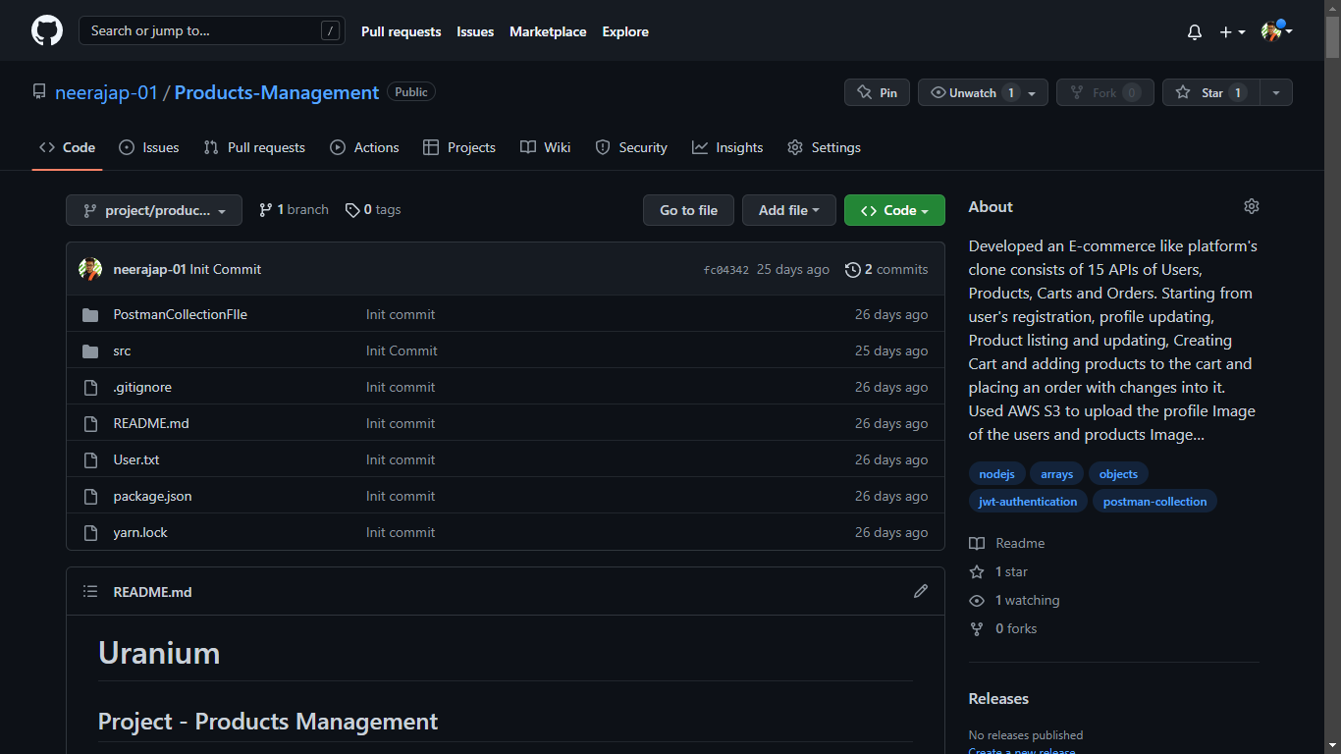1341x754 pixels.
Task: Open the PostmanCollectionFIle folder
Action: [x=181, y=314]
